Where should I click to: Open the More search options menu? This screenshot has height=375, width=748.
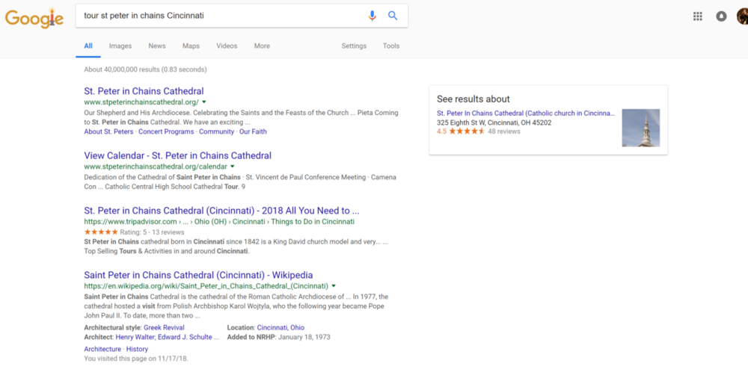point(262,46)
